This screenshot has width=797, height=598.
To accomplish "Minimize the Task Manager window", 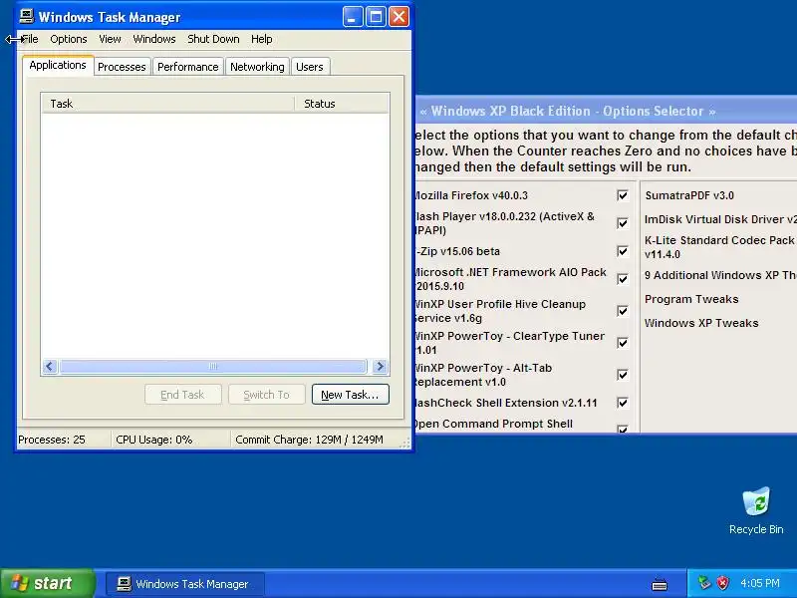I will point(353,17).
